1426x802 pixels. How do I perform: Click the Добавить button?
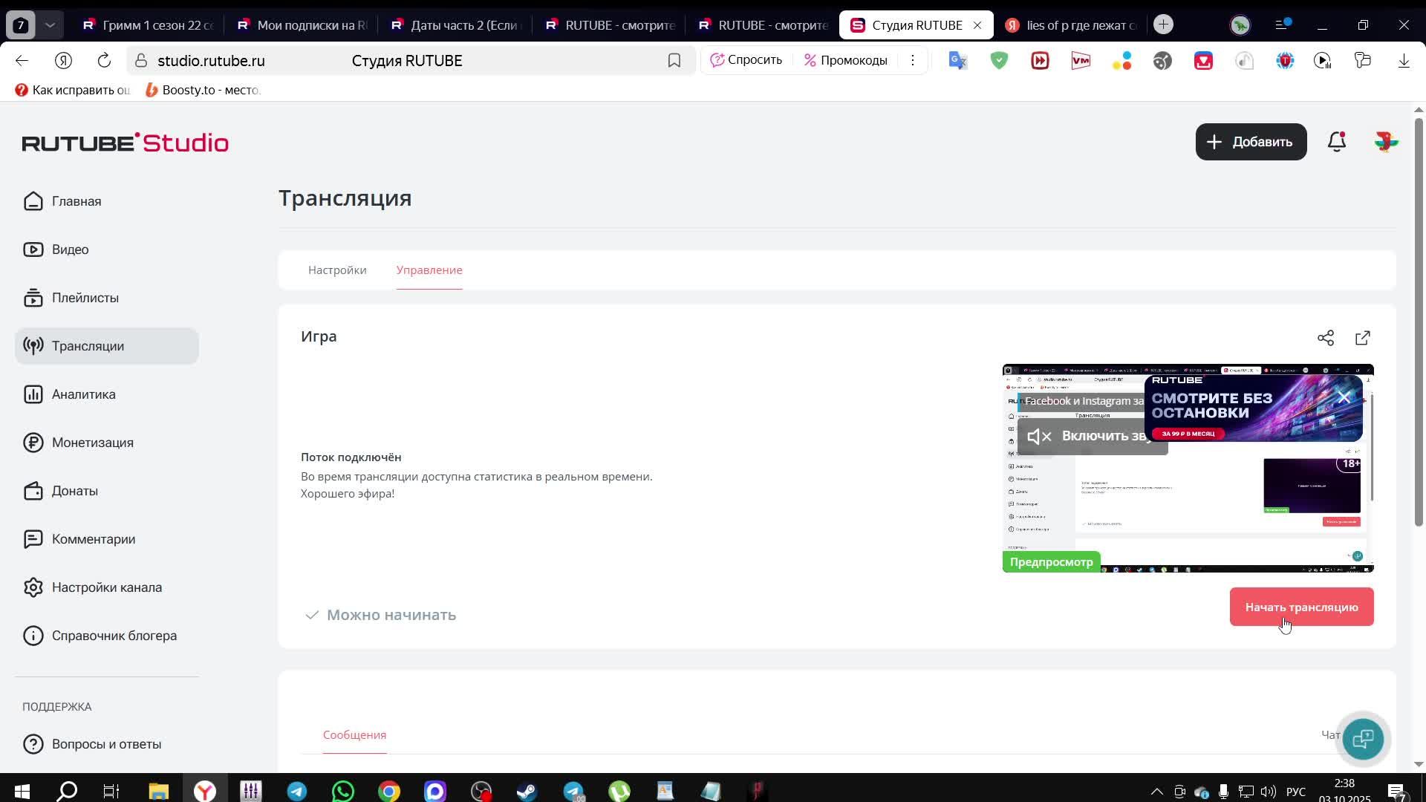[1251, 142]
